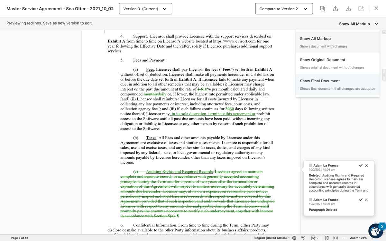The width and height of the screenshot is (386, 241).
Task: Select 'Show Original Document' view option
Action: pos(323,59)
